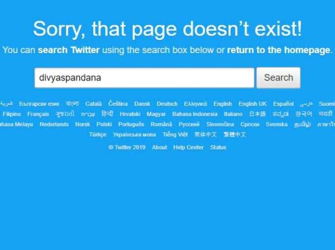This screenshot has width=335, height=250.
Task: Follow 'return to the homepage' link
Action: (279, 50)
